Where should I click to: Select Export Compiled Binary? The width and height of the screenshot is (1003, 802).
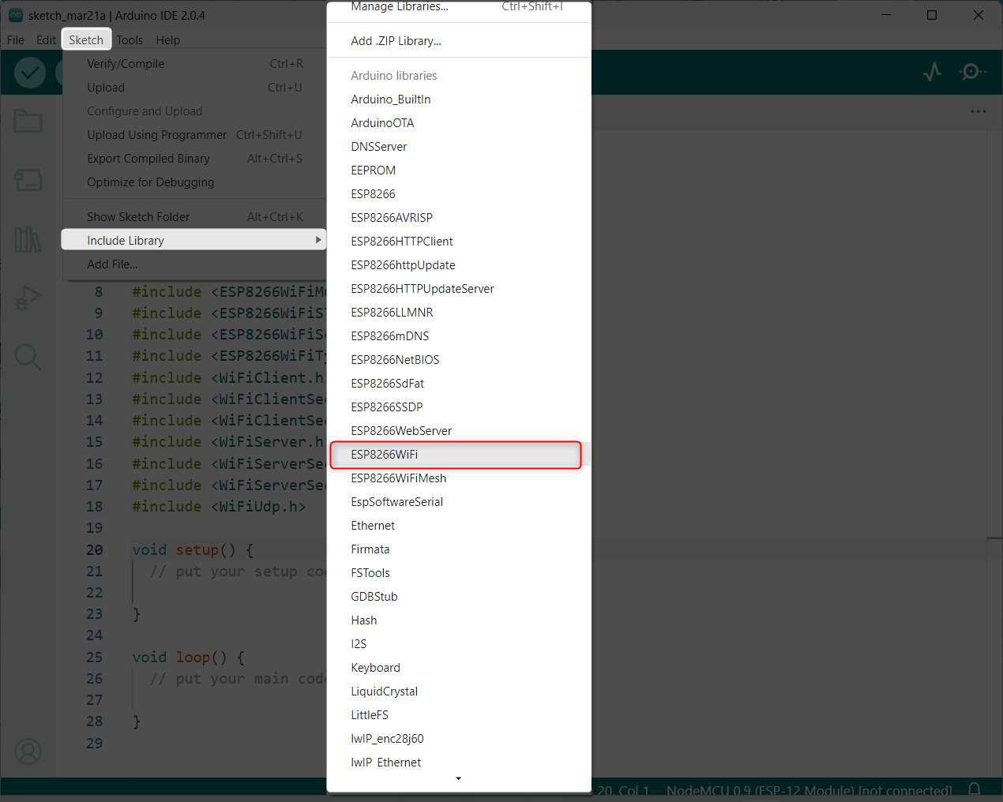pyautogui.click(x=194, y=159)
